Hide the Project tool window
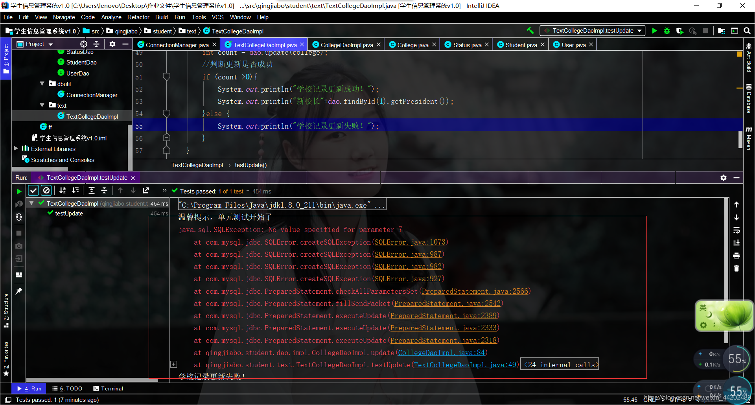The width and height of the screenshot is (755, 405). tap(125, 44)
